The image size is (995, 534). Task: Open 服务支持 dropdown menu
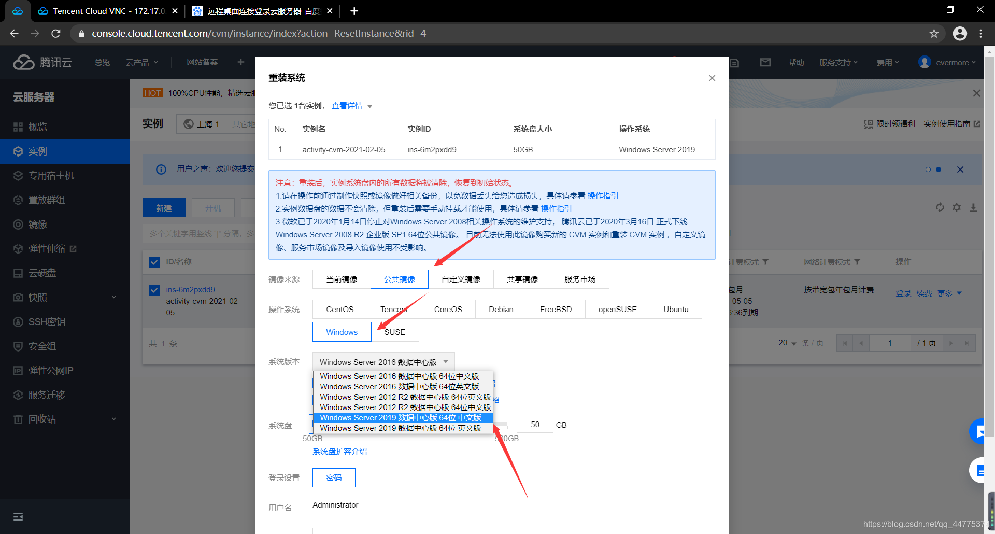[x=838, y=62]
